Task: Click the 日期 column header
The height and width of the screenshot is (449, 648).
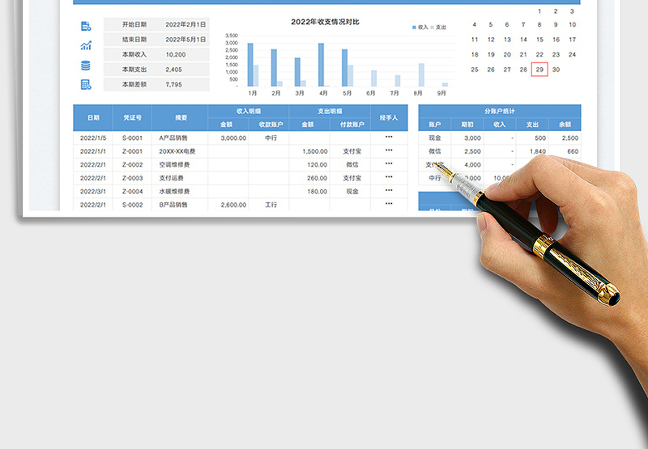Action: (x=93, y=117)
